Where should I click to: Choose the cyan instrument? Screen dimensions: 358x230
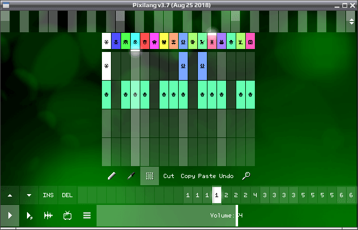tap(135, 41)
